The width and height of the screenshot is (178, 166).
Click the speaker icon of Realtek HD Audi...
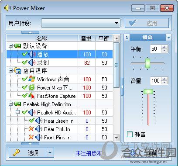pos(32,112)
